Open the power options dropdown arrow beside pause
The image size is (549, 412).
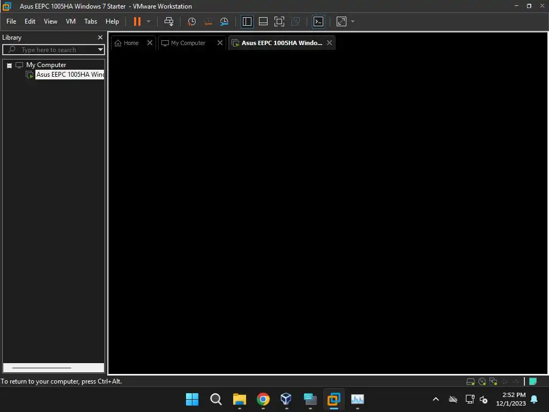coord(149,21)
